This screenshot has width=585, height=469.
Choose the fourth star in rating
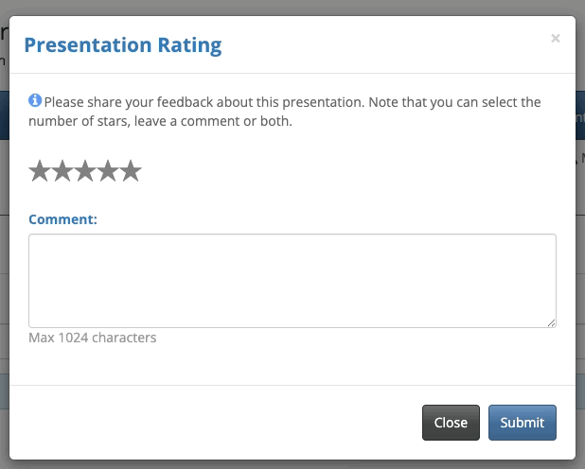coord(108,171)
